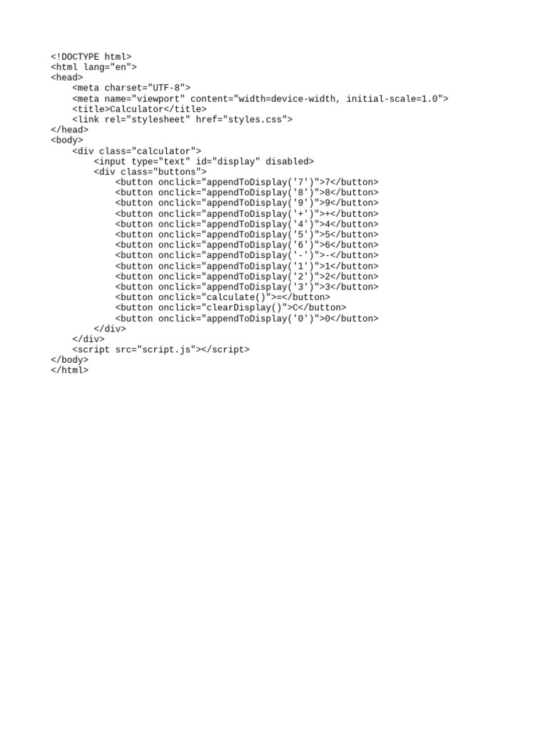Click the clearDisplay() button code line
The image size is (548, 730).
pyautogui.click(x=230, y=307)
